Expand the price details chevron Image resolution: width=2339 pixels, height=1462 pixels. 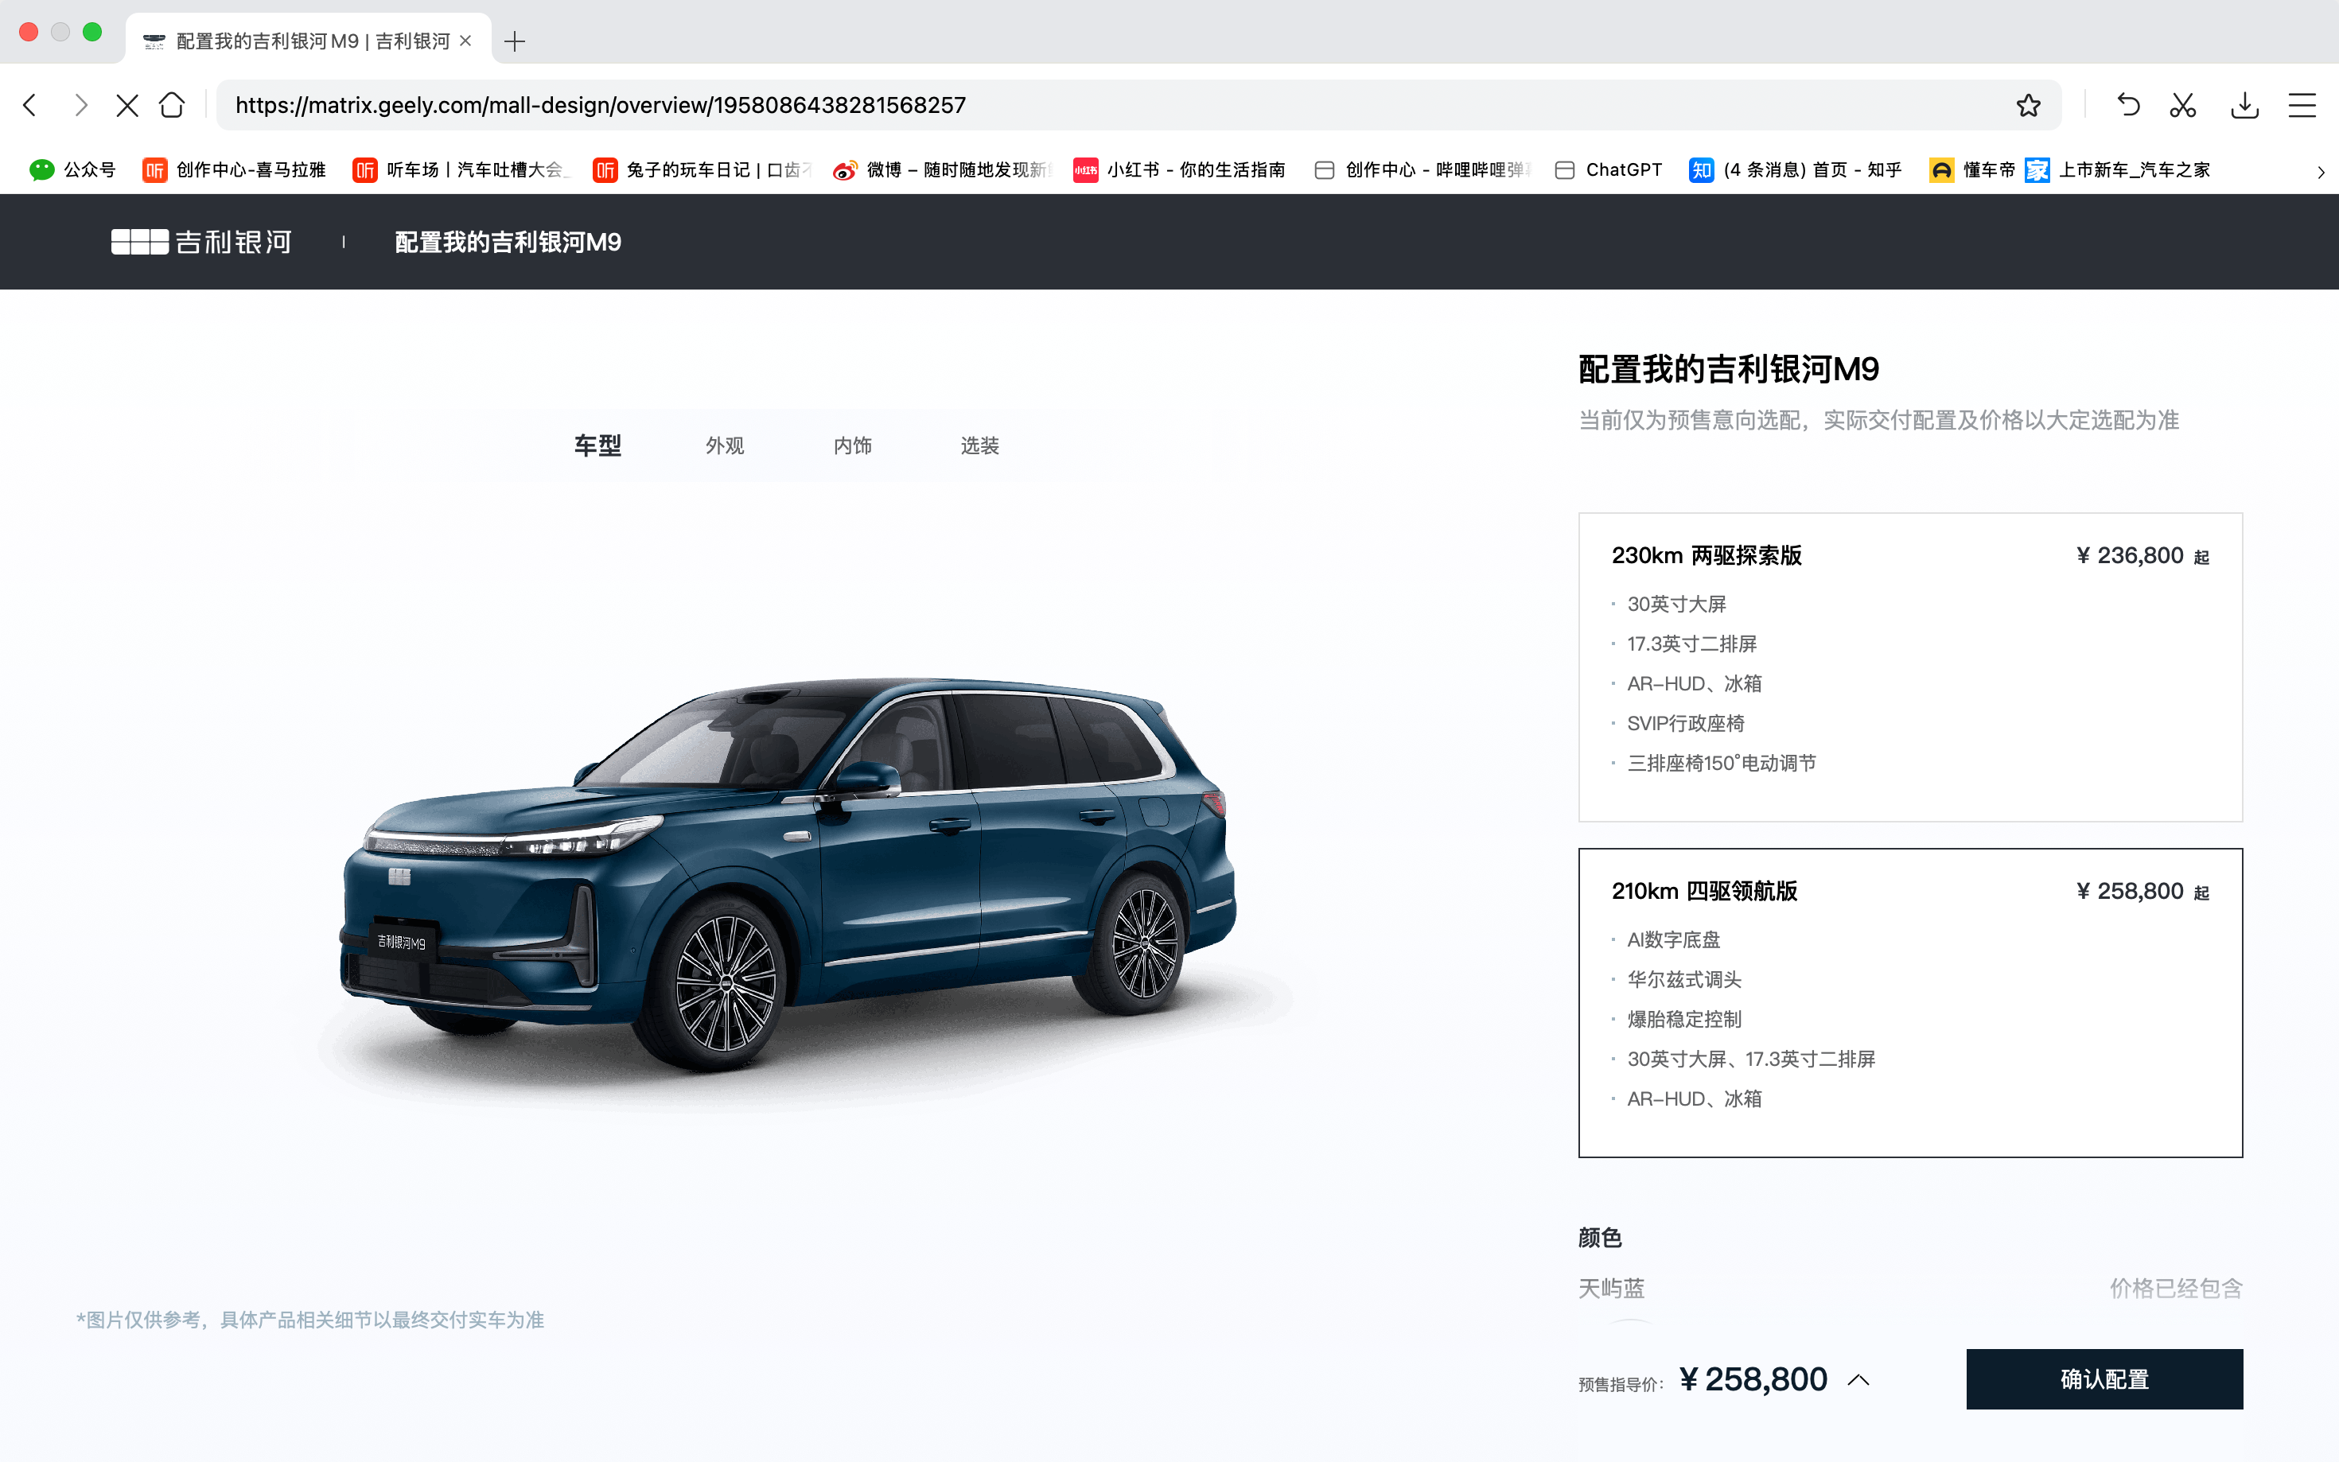(1858, 1380)
